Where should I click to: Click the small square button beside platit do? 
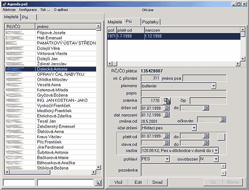click(221, 137)
